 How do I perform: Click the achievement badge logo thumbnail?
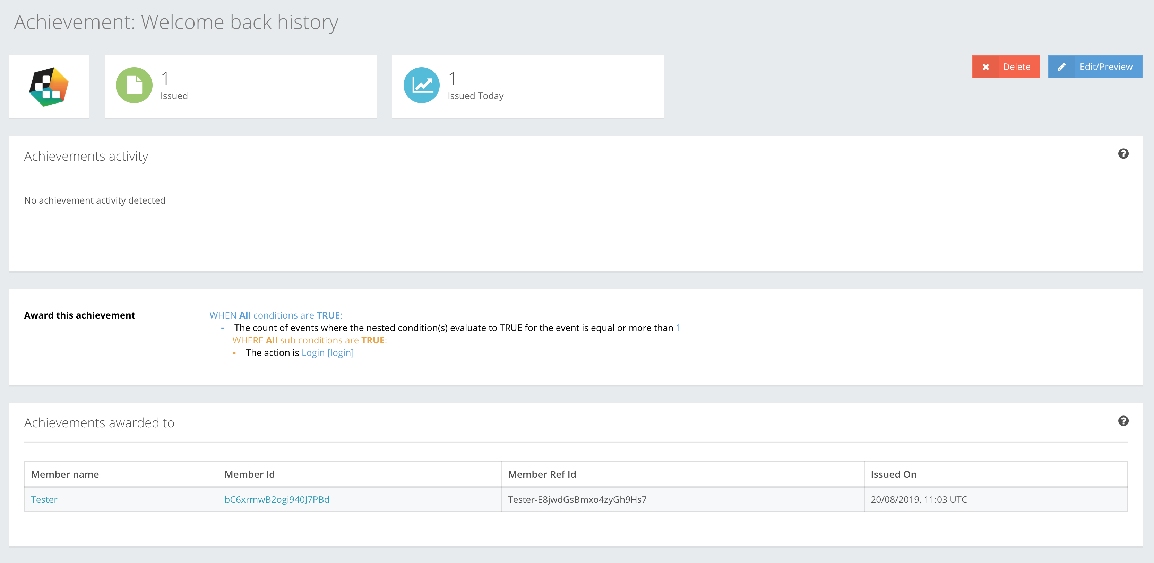click(49, 87)
